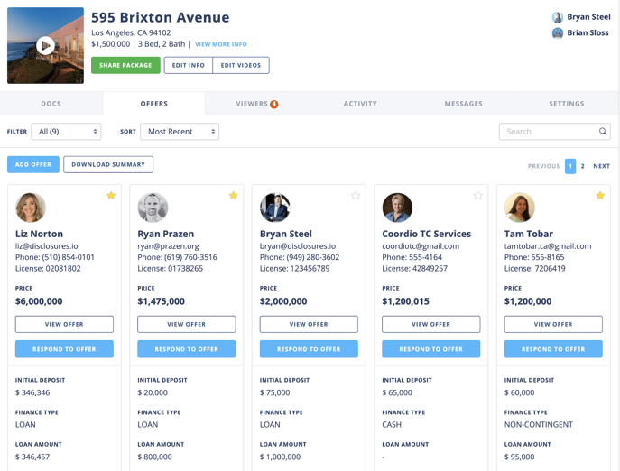Click tamtobar.ca@gmail.com email text

(548, 246)
